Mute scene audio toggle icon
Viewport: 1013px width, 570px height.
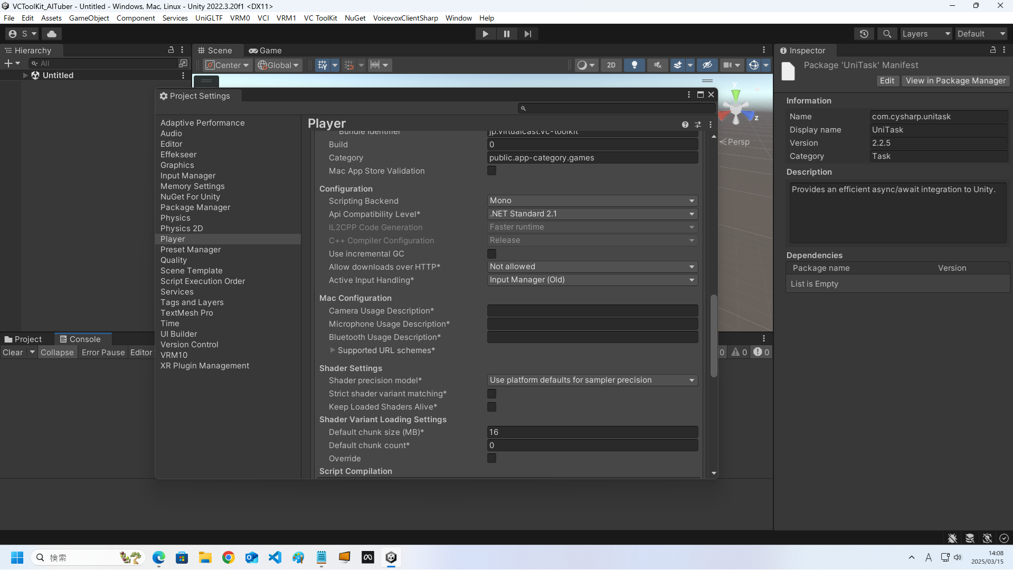[657, 65]
